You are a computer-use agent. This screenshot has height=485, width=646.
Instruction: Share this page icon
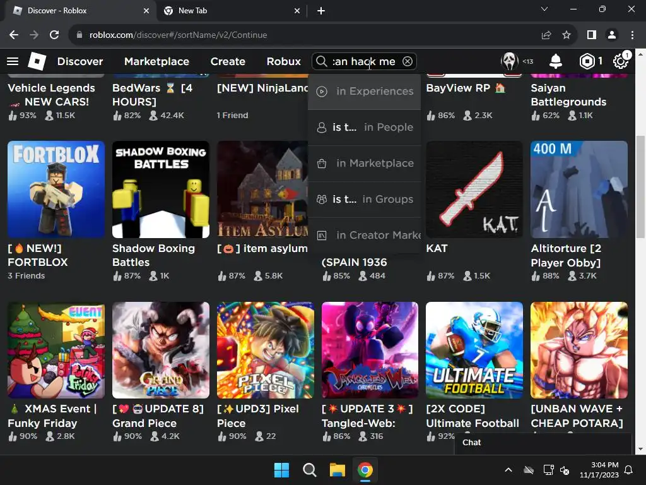pyautogui.click(x=546, y=35)
